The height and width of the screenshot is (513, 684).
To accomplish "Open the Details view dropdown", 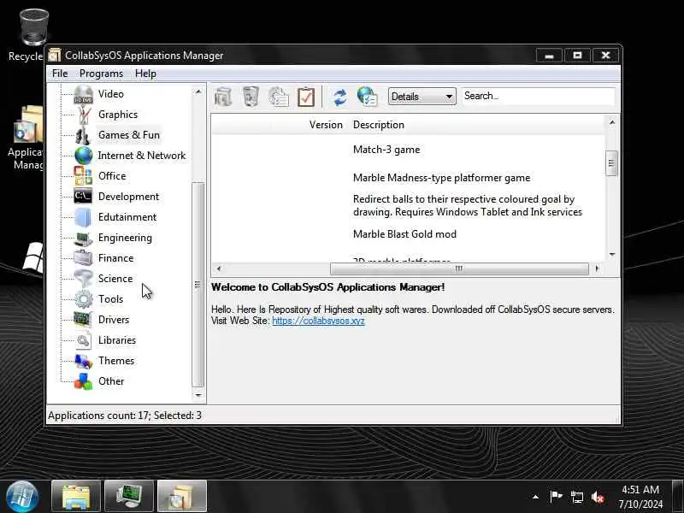I will 422,97.
